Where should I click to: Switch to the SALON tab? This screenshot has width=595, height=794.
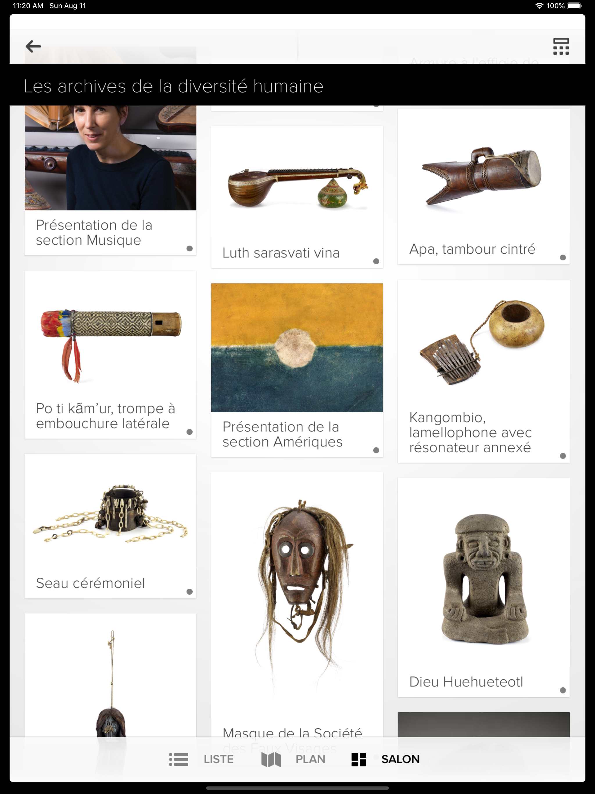click(x=401, y=759)
